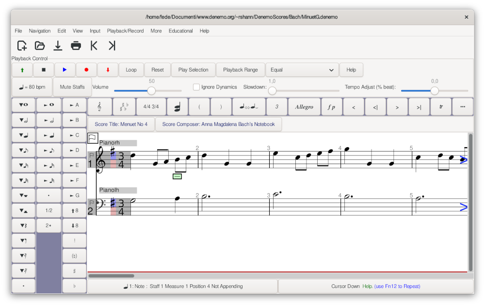Click the key signature sharps-flats button
The width and height of the screenshot is (485, 306).
coord(124,107)
